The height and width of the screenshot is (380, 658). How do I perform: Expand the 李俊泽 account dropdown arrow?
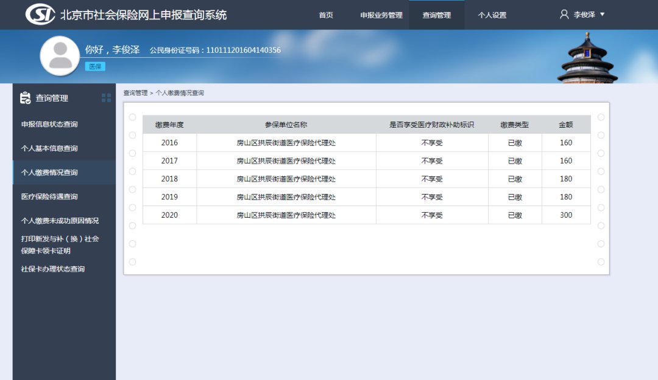(603, 14)
